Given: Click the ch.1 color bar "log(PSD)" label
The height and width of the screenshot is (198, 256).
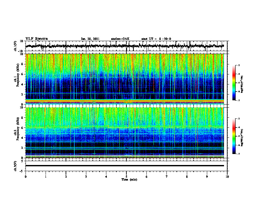Looking at the screenshot, I should 242,84.
